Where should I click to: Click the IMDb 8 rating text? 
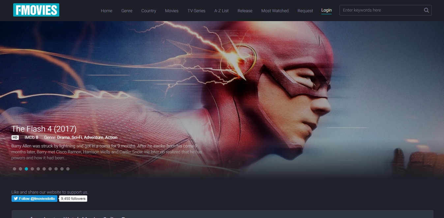31,138
